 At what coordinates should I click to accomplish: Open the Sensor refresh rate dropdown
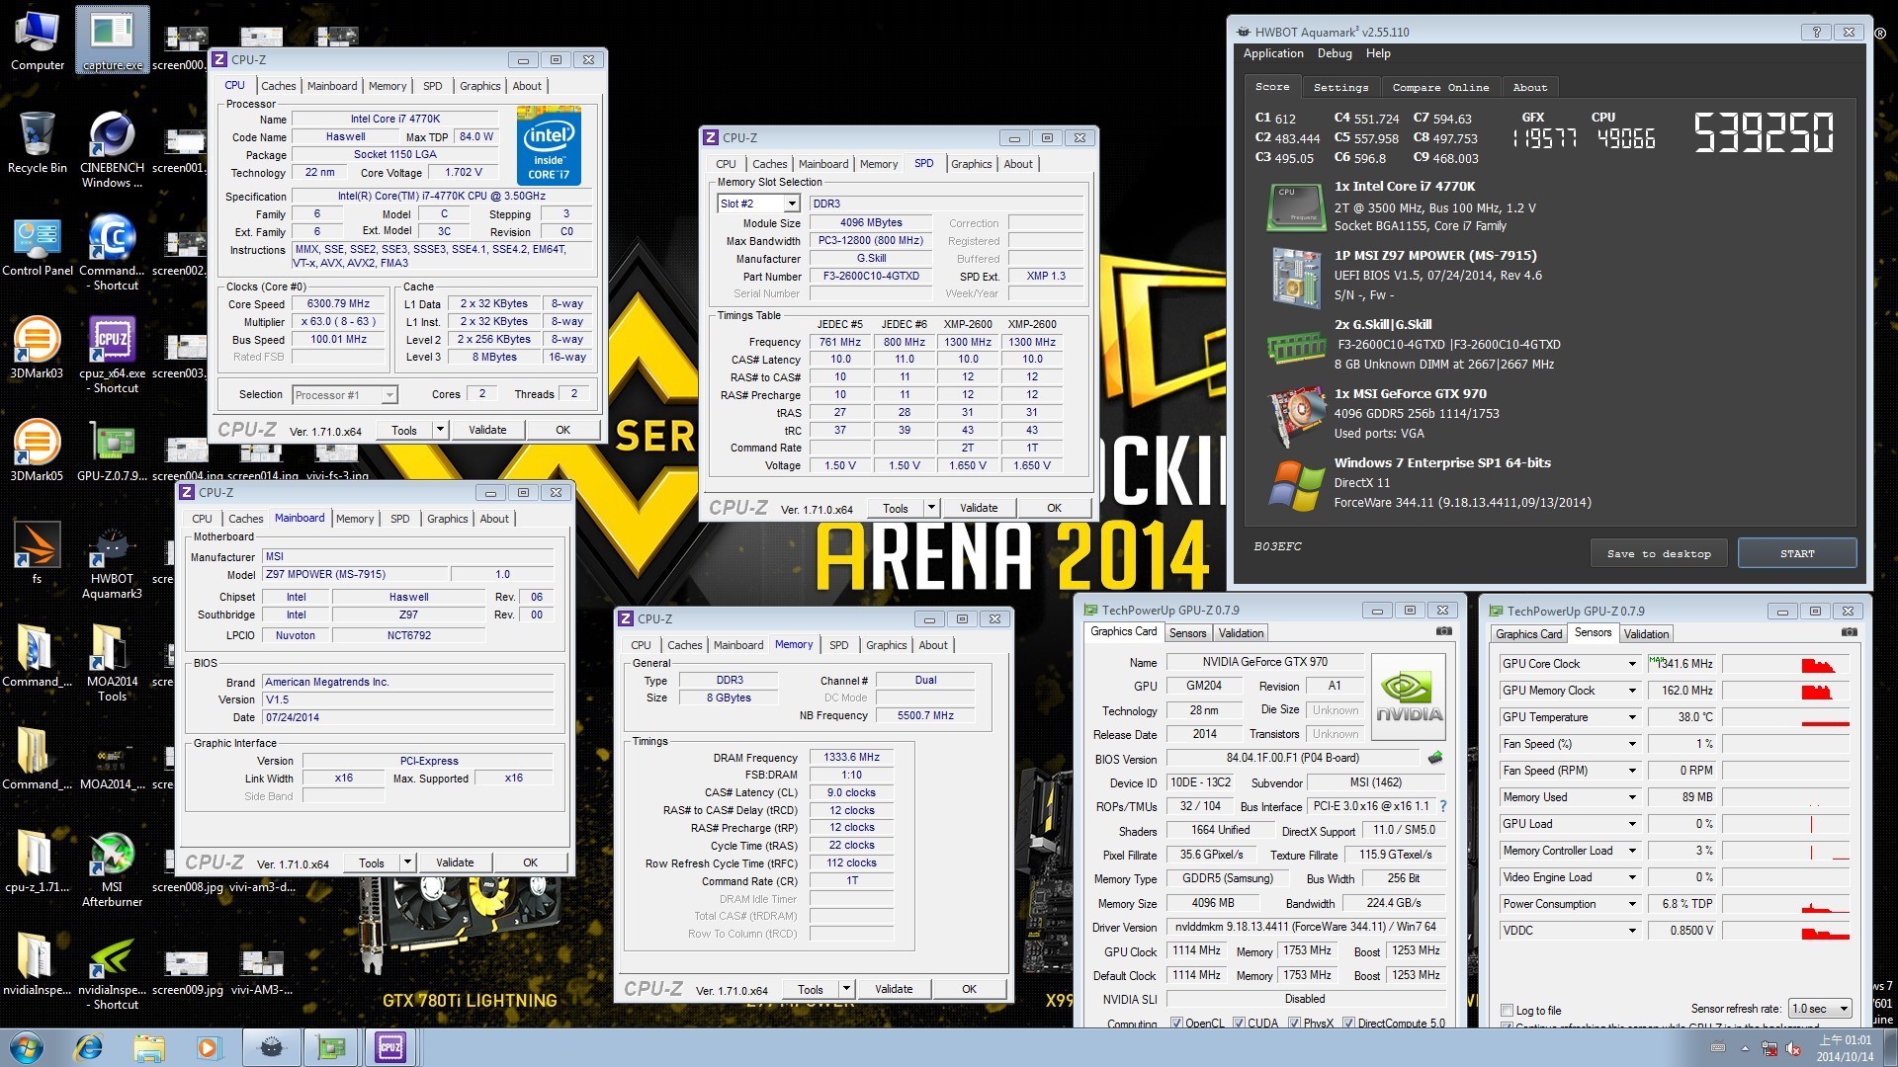tap(1820, 1009)
